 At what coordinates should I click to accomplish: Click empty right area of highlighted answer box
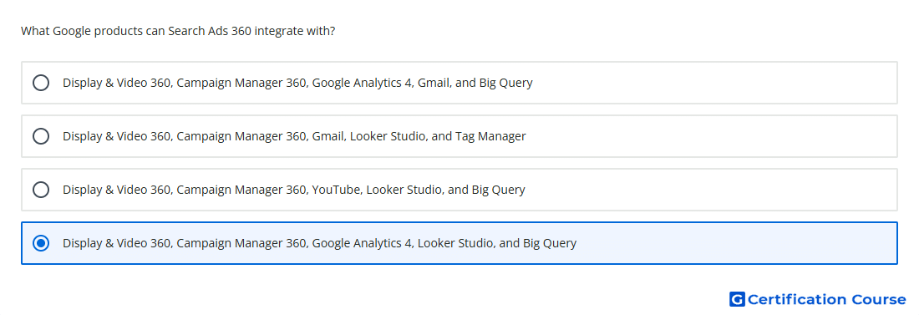click(x=739, y=243)
